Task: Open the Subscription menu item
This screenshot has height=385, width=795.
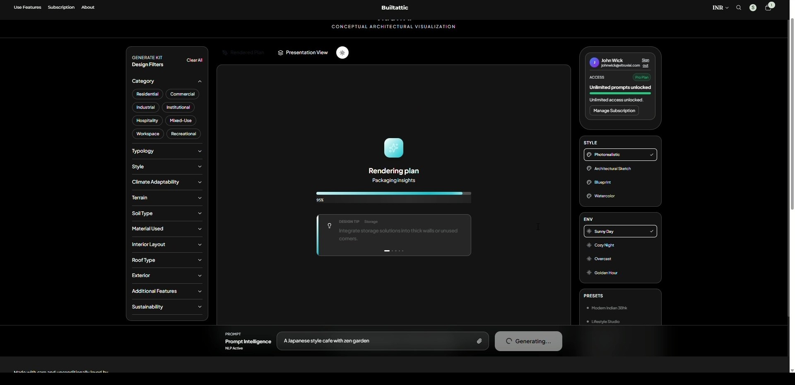Action: tap(61, 7)
